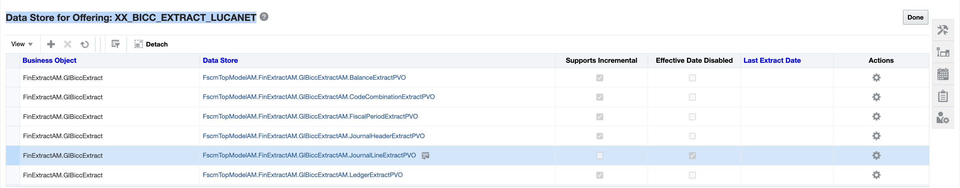The width and height of the screenshot is (960, 188).
Task: Open the CodeCombinationExtractPVO data store link
Action: tap(319, 97)
